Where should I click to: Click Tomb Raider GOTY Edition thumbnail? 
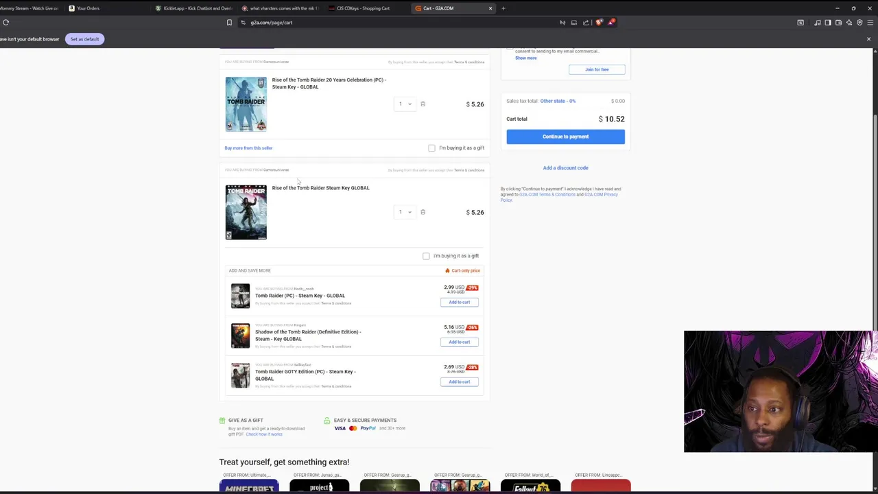tap(240, 375)
